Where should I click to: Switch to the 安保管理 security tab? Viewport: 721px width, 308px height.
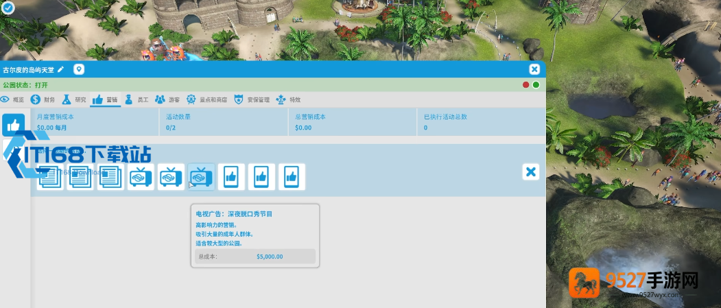252,99
